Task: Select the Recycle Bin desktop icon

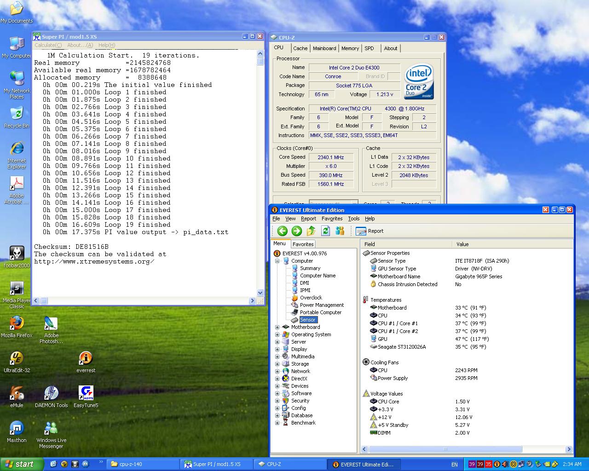Action: pos(17,118)
